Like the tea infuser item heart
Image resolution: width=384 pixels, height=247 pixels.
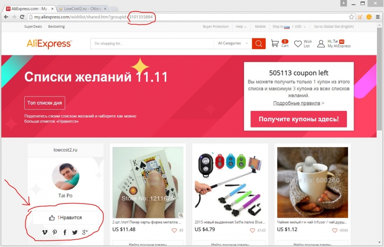335,230
